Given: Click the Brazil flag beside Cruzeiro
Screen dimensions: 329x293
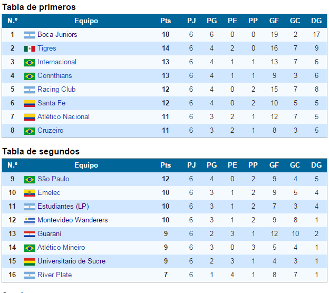Looking at the screenshot, I should coord(29,131).
